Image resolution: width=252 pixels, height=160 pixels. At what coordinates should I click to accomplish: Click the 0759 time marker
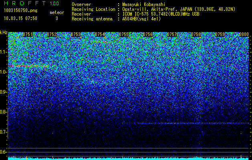coord(220,34)
